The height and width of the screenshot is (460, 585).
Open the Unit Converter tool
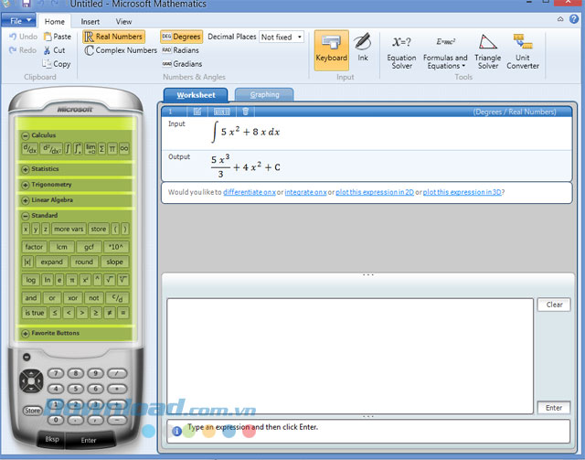523,51
